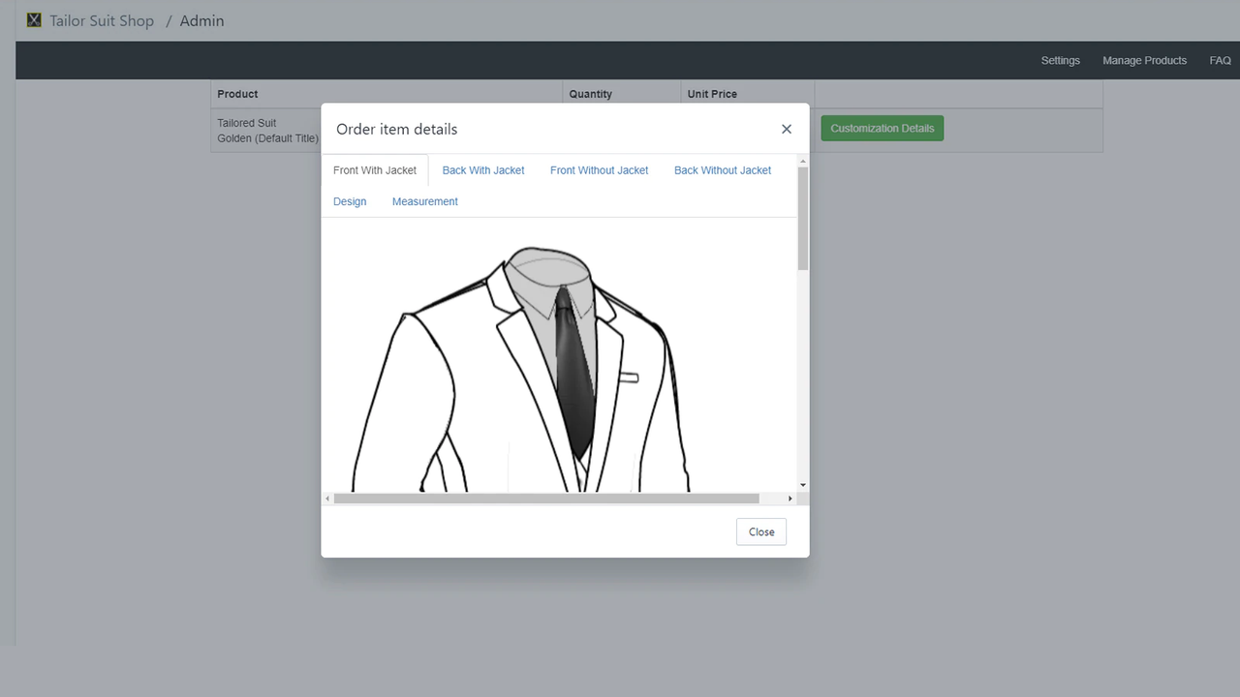The height and width of the screenshot is (697, 1240).
Task: Click the dialog's vertical scrollbar thumb
Action: coord(803,218)
